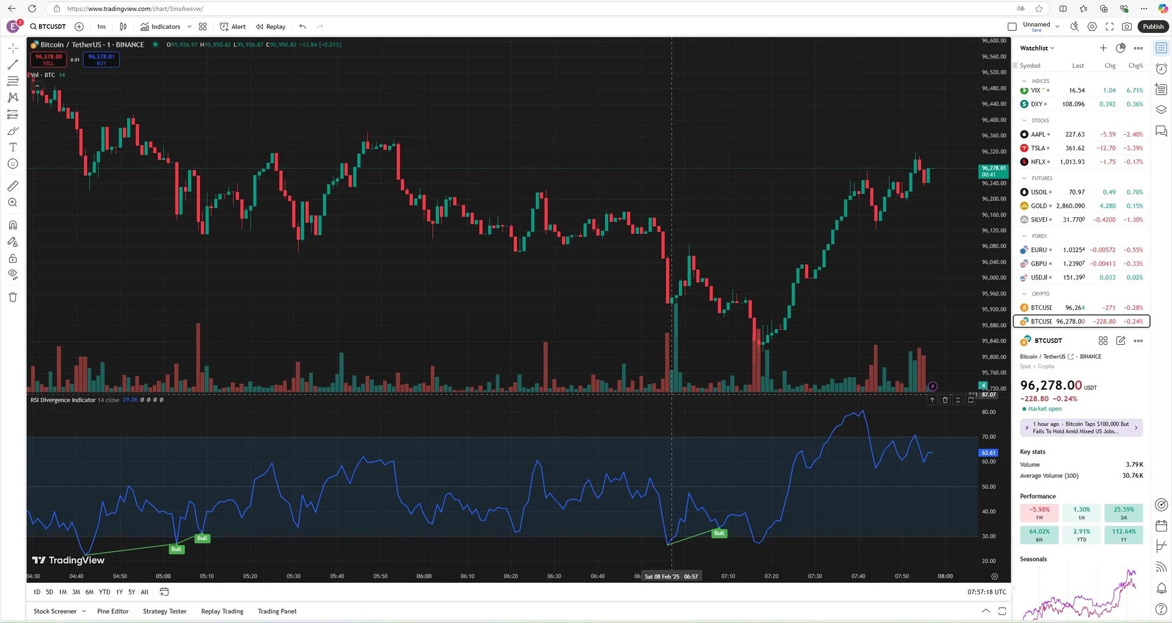This screenshot has height=623, width=1172.
Task: Collapse the FUTURES watchlist section
Action: pos(1024,179)
